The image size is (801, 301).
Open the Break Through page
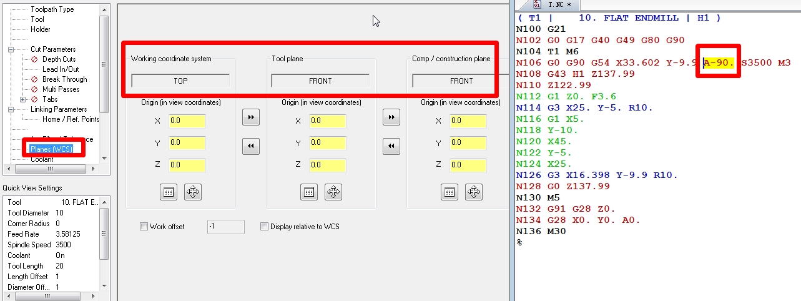click(x=64, y=79)
